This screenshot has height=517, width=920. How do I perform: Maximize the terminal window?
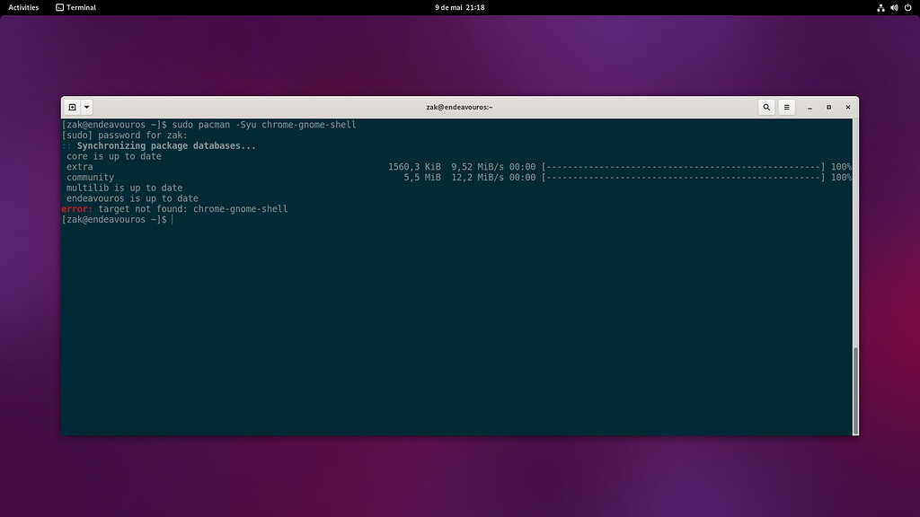click(x=827, y=107)
